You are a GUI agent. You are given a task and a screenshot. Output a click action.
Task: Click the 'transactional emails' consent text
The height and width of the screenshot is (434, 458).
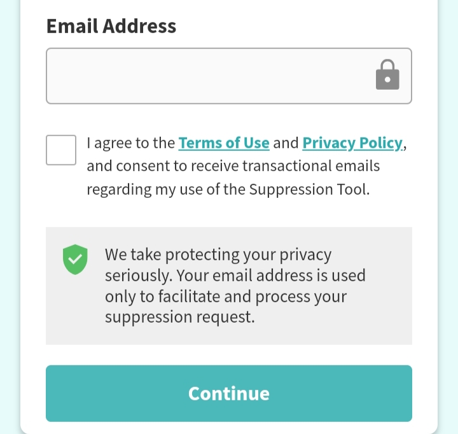click(311, 165)
